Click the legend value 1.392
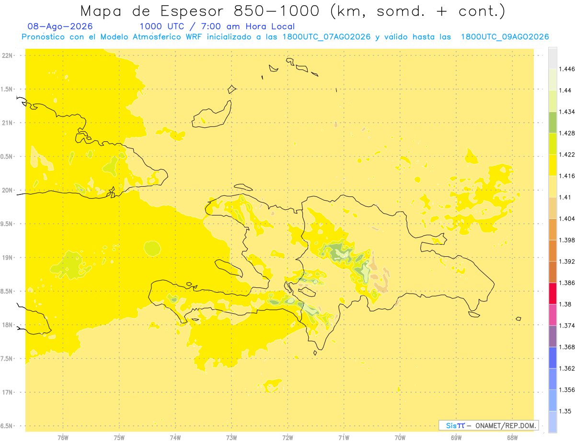Screen dimensions: 575x444 coord(567,262)
